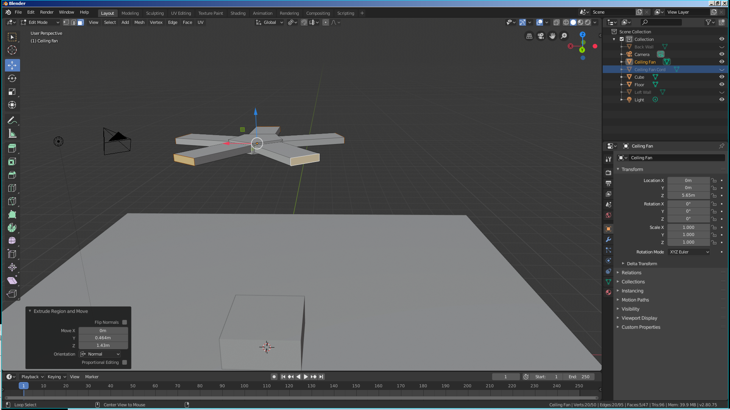Click the Move Y value slider field
Image resolution: width=730 pixels, height=410 pixels.
pos(103,338)
